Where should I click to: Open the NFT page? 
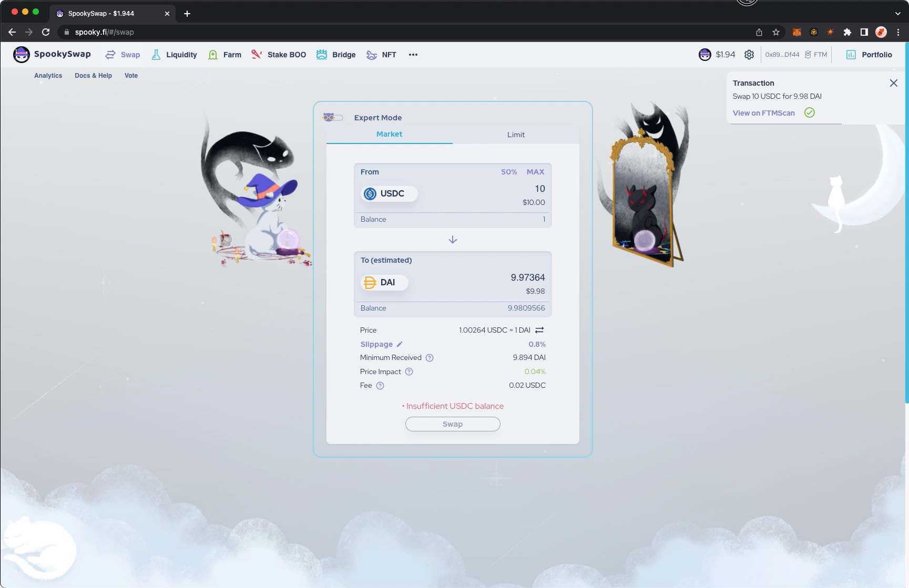pos(381,55)
